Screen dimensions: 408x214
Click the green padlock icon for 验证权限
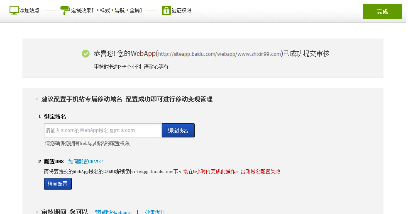pyautogui.click(x=166, y=10)
